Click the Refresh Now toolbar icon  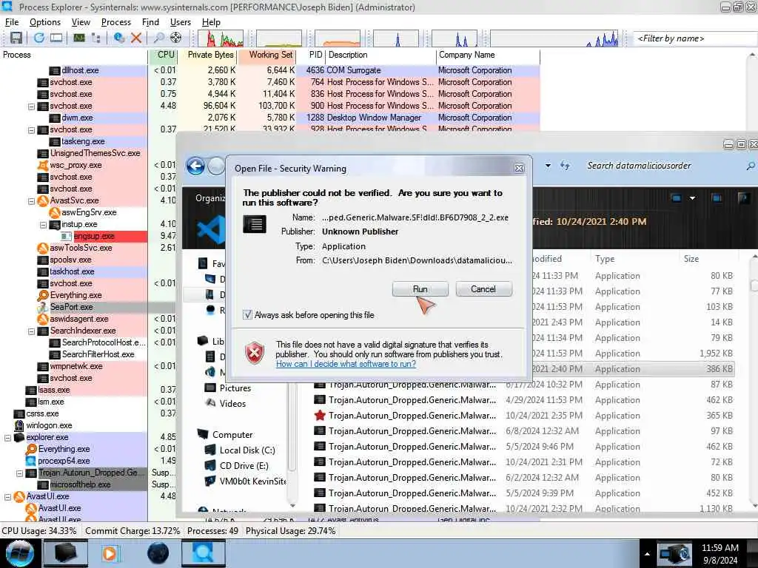tap(39, 38)
